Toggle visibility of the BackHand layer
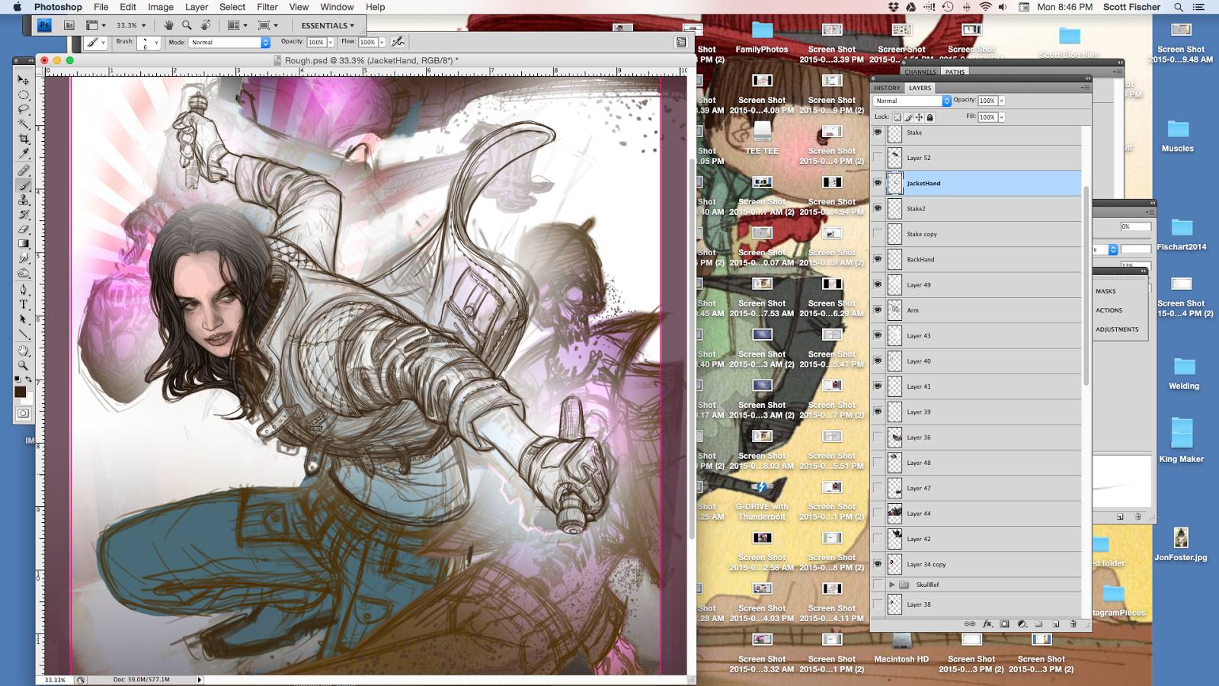The height and width of the screenshot is (686, 1219). point(878,259)
